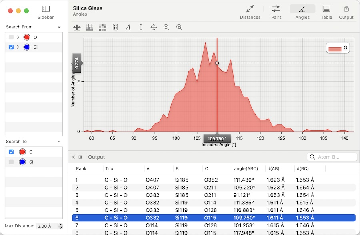360x235 pixels.
Task: Close the Output panel with X
Action: point(73,157)
